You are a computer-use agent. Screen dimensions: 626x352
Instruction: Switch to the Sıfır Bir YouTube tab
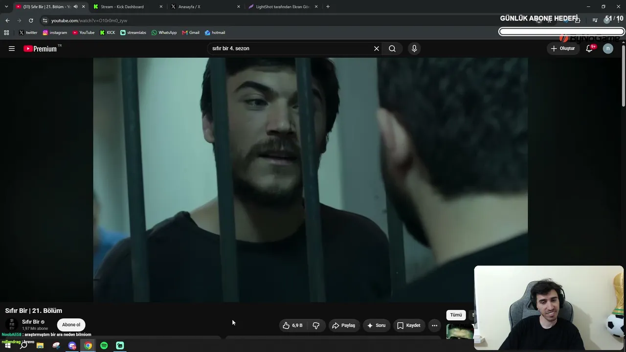pyautogui.click(x=46, y=7)
